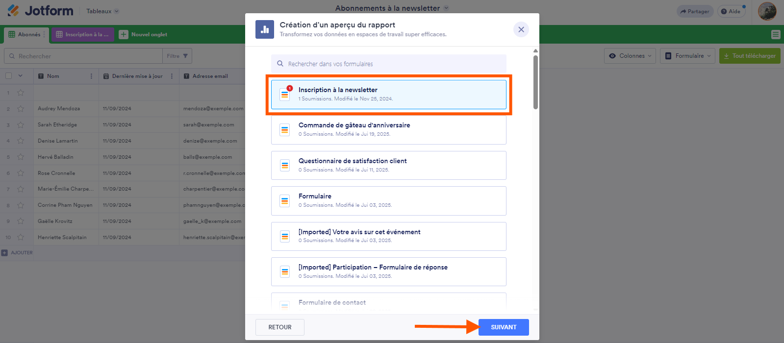Image resolution: width=784 pixels, height=343 pixels.
Task: Select Questionnaire de satisfaction client form
Action: point(389,166)
